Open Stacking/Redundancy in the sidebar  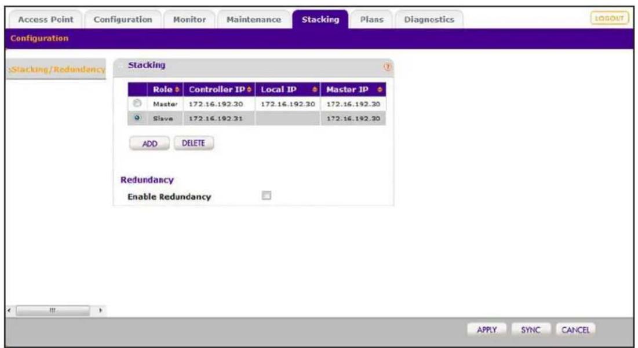[x=57, y=69]
